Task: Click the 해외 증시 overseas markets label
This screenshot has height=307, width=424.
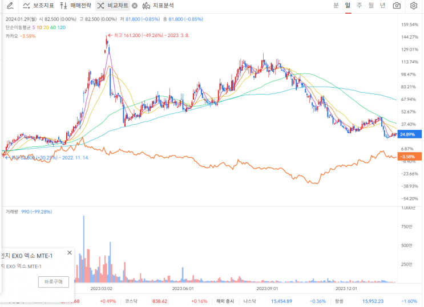Action: (x=225, y=301)
